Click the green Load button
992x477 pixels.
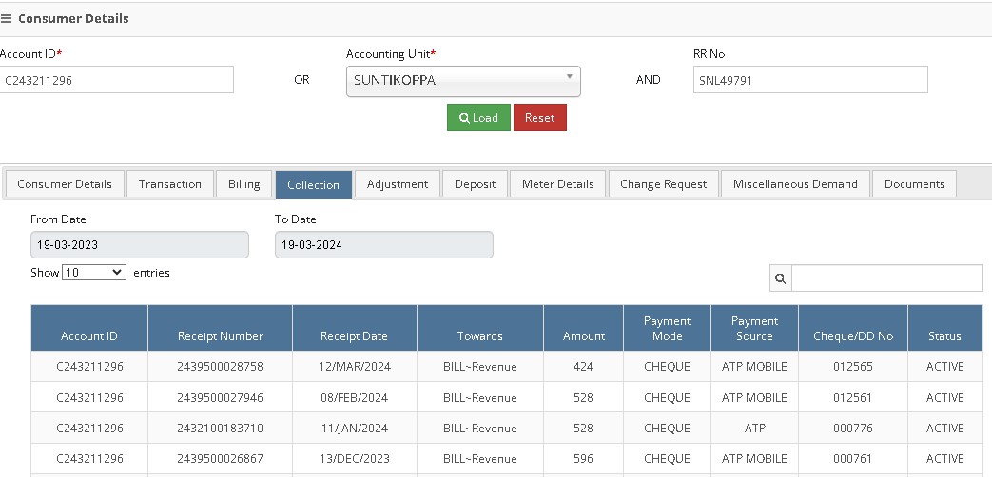click(478, 118)
